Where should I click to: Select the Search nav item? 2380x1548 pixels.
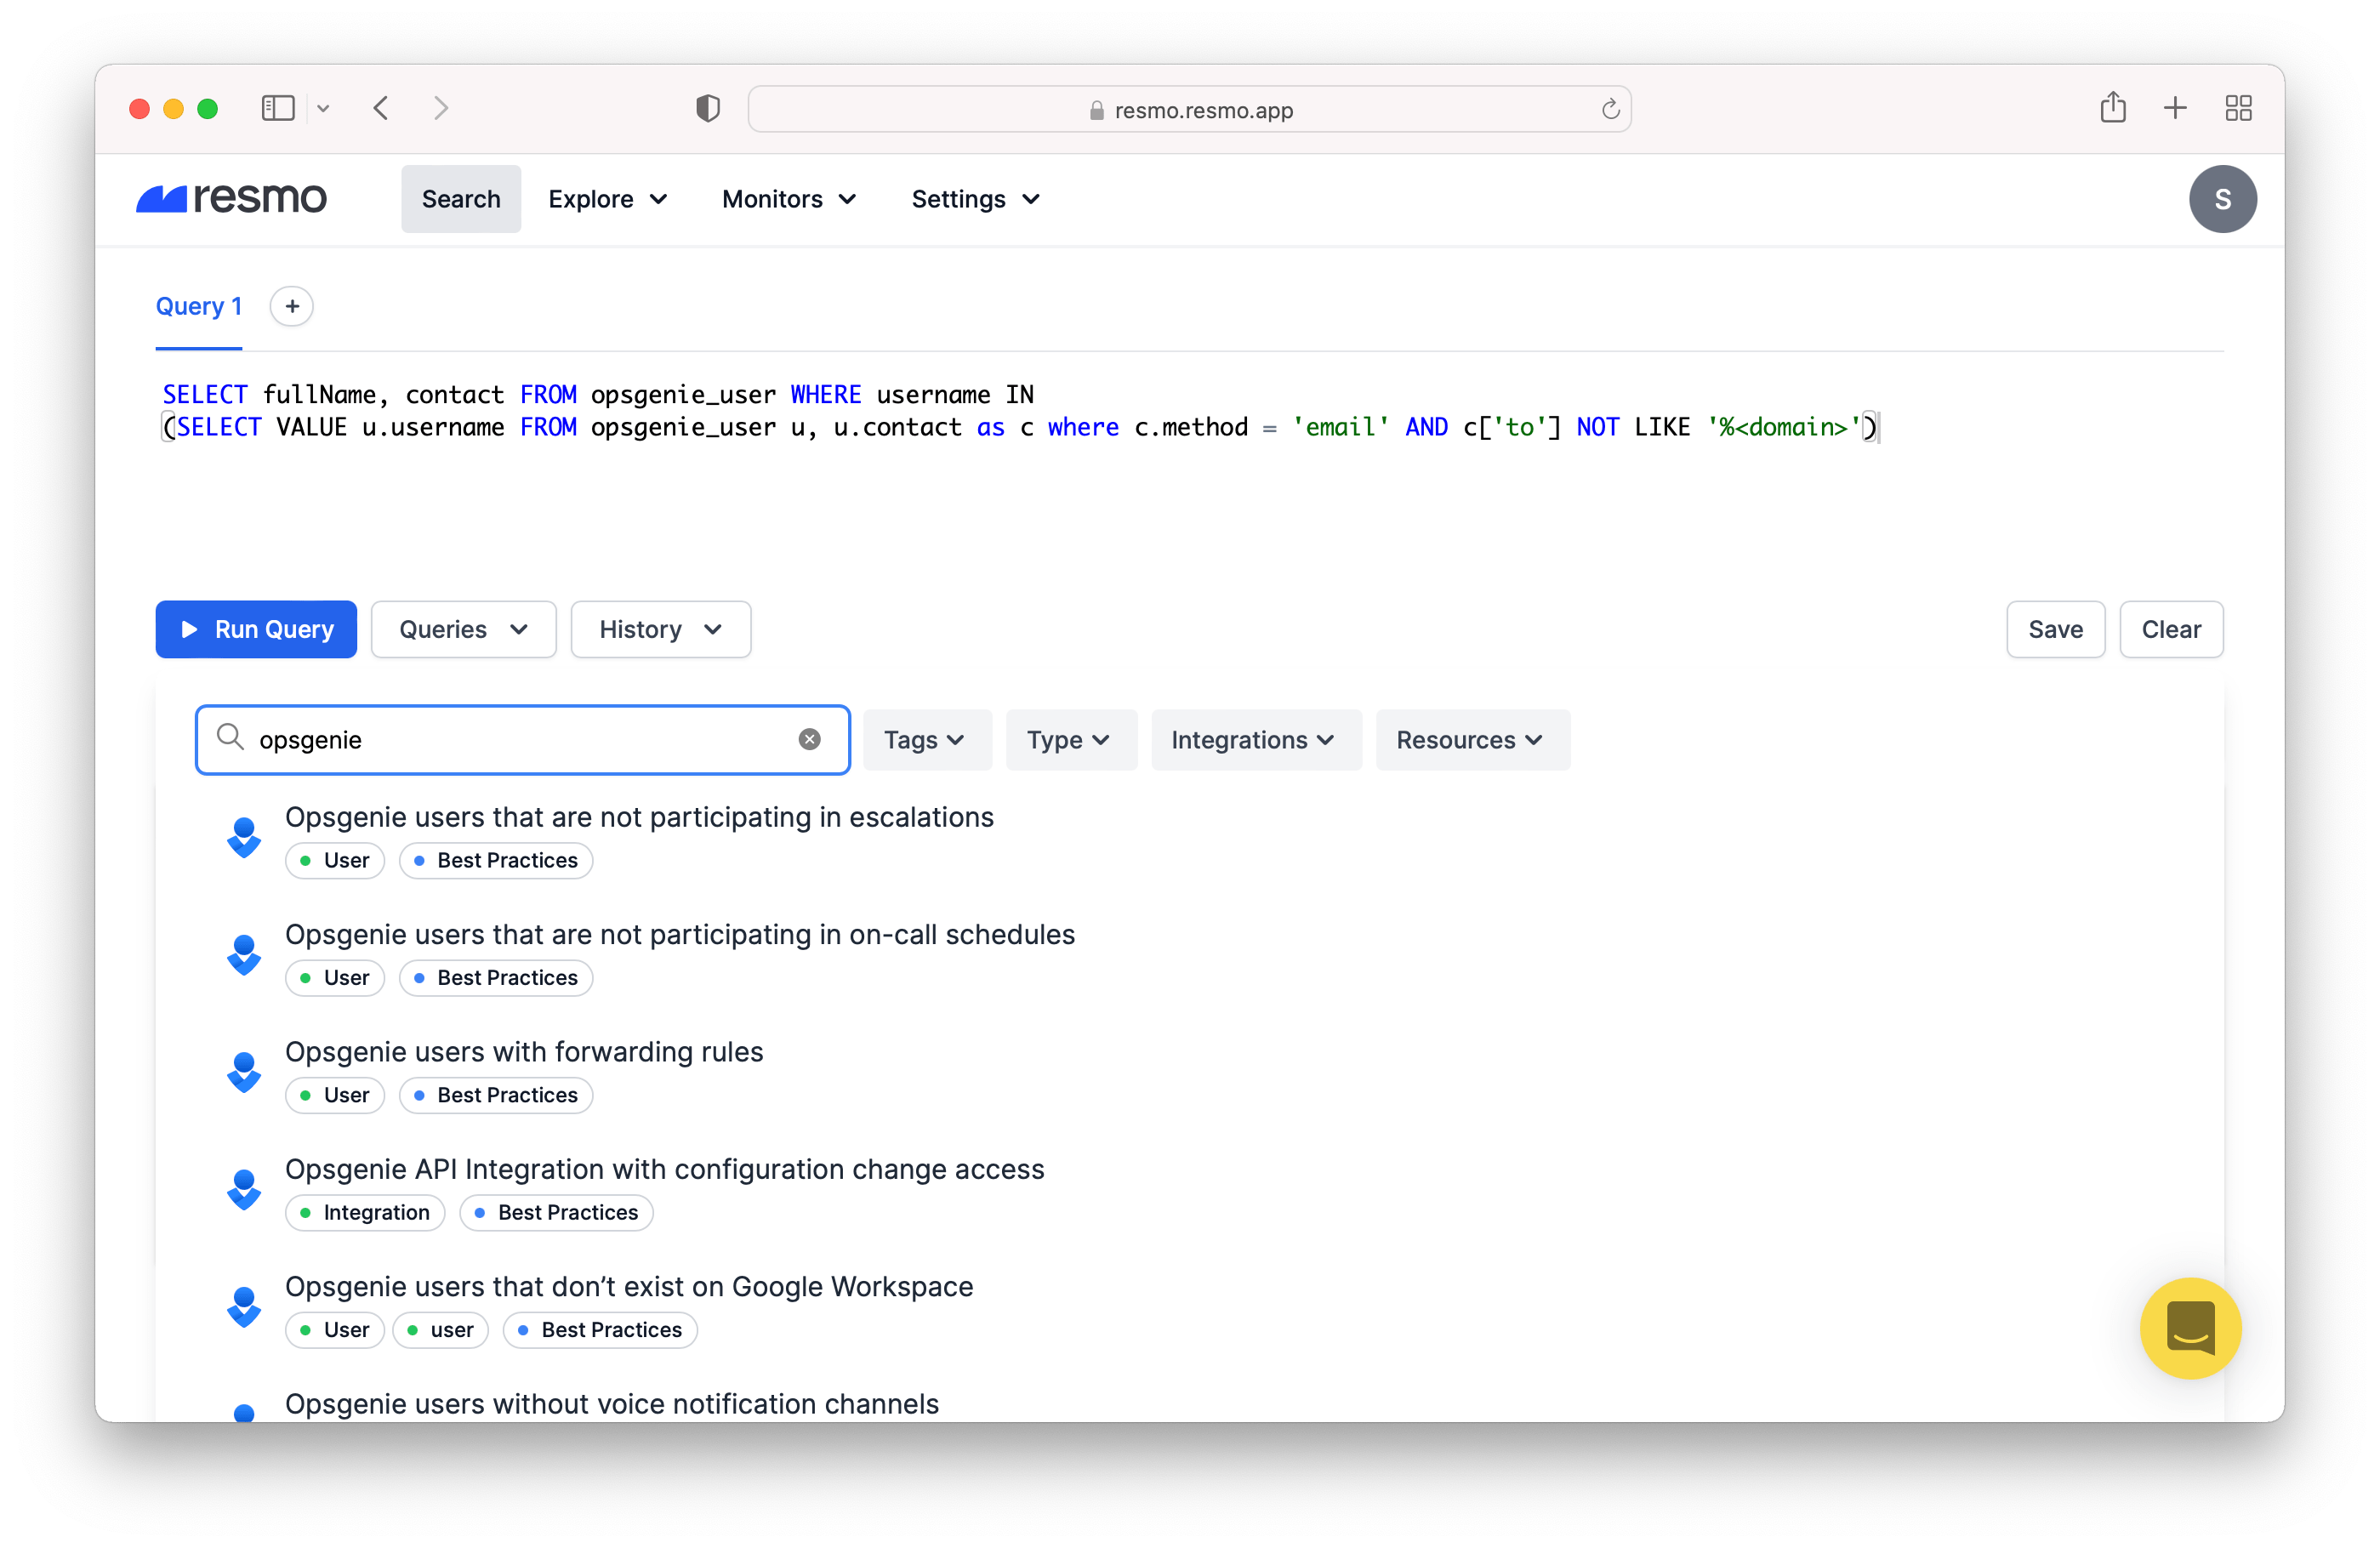point(461,199)
